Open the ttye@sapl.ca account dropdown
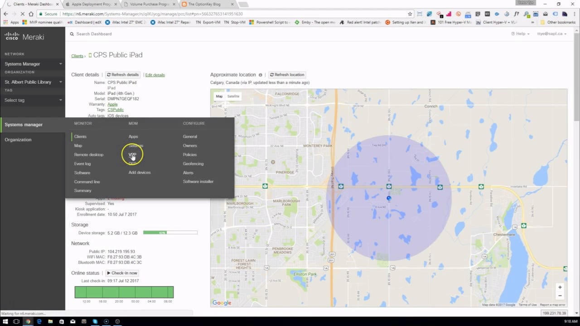Viewport: 580px width, 326px height. [x=551, y=34]
